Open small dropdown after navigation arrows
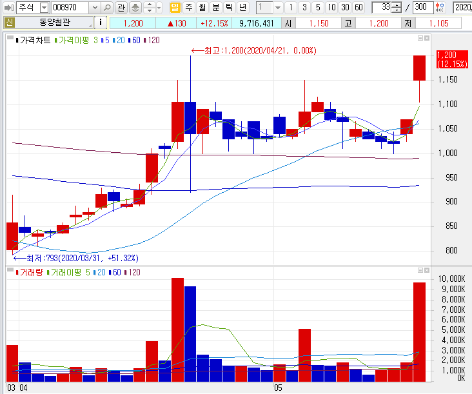This screenshot has height=394, width=472. click(159, 8)
